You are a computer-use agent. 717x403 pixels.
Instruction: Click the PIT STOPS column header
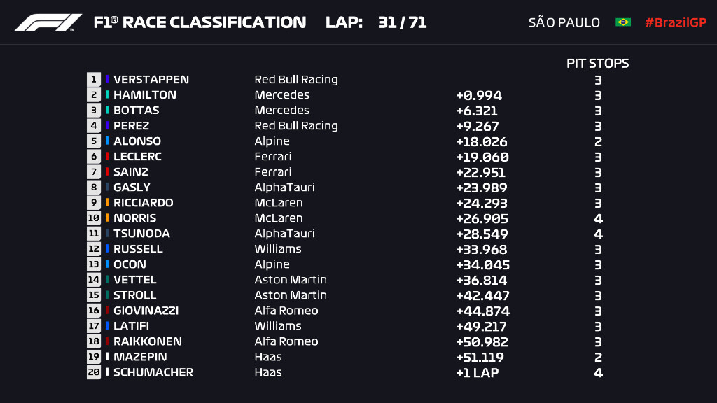[x=597, y=64]
